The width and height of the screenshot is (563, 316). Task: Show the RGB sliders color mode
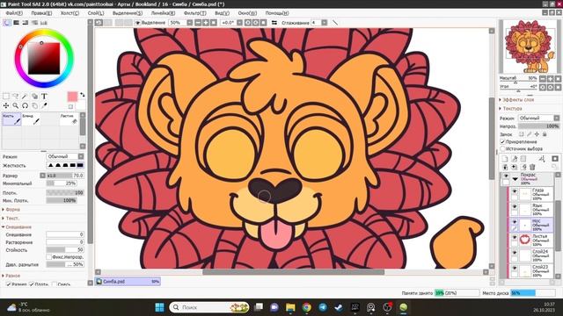point(16,23)
